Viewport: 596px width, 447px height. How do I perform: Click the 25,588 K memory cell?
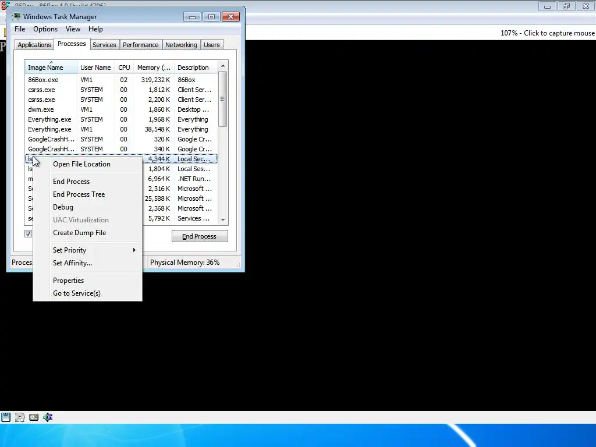157,198
